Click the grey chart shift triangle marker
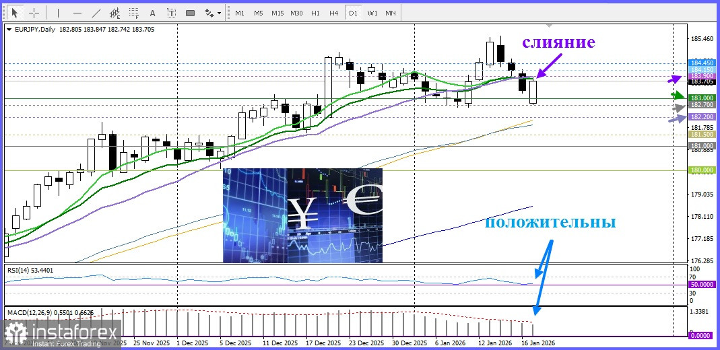Screen dimensions: 720x350 click(549, 26)
